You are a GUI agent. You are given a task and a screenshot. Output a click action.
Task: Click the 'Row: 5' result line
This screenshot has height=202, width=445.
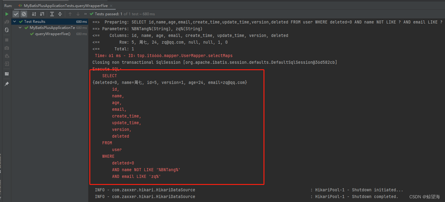[x=160, y=42]
